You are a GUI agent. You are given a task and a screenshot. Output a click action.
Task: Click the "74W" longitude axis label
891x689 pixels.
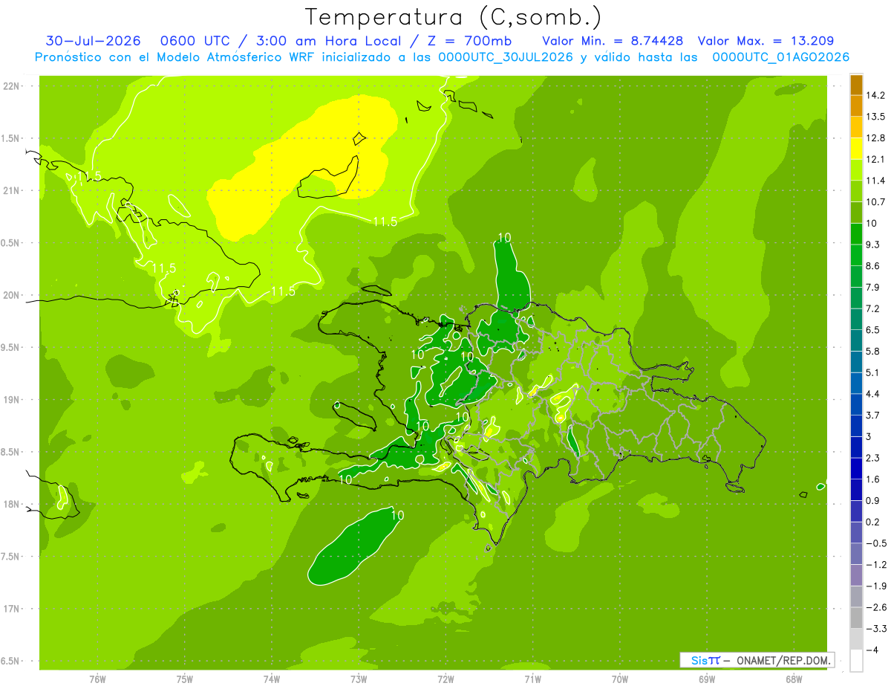[x=271, y=679]
